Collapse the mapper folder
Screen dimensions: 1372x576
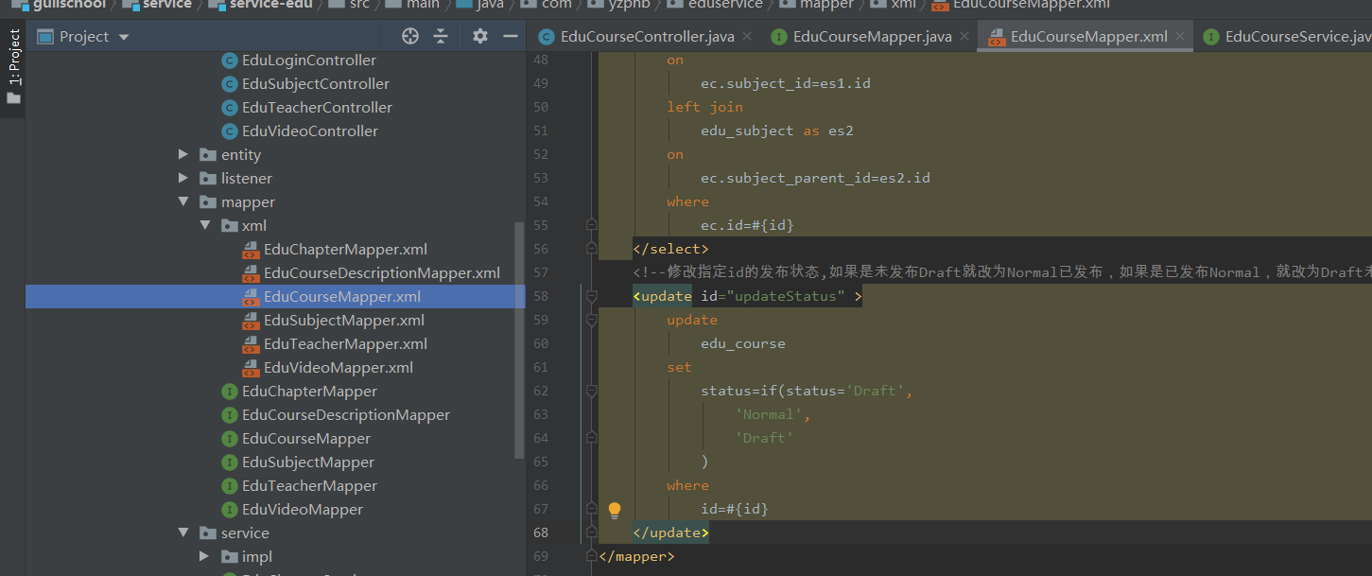click(x=183, y=201)
